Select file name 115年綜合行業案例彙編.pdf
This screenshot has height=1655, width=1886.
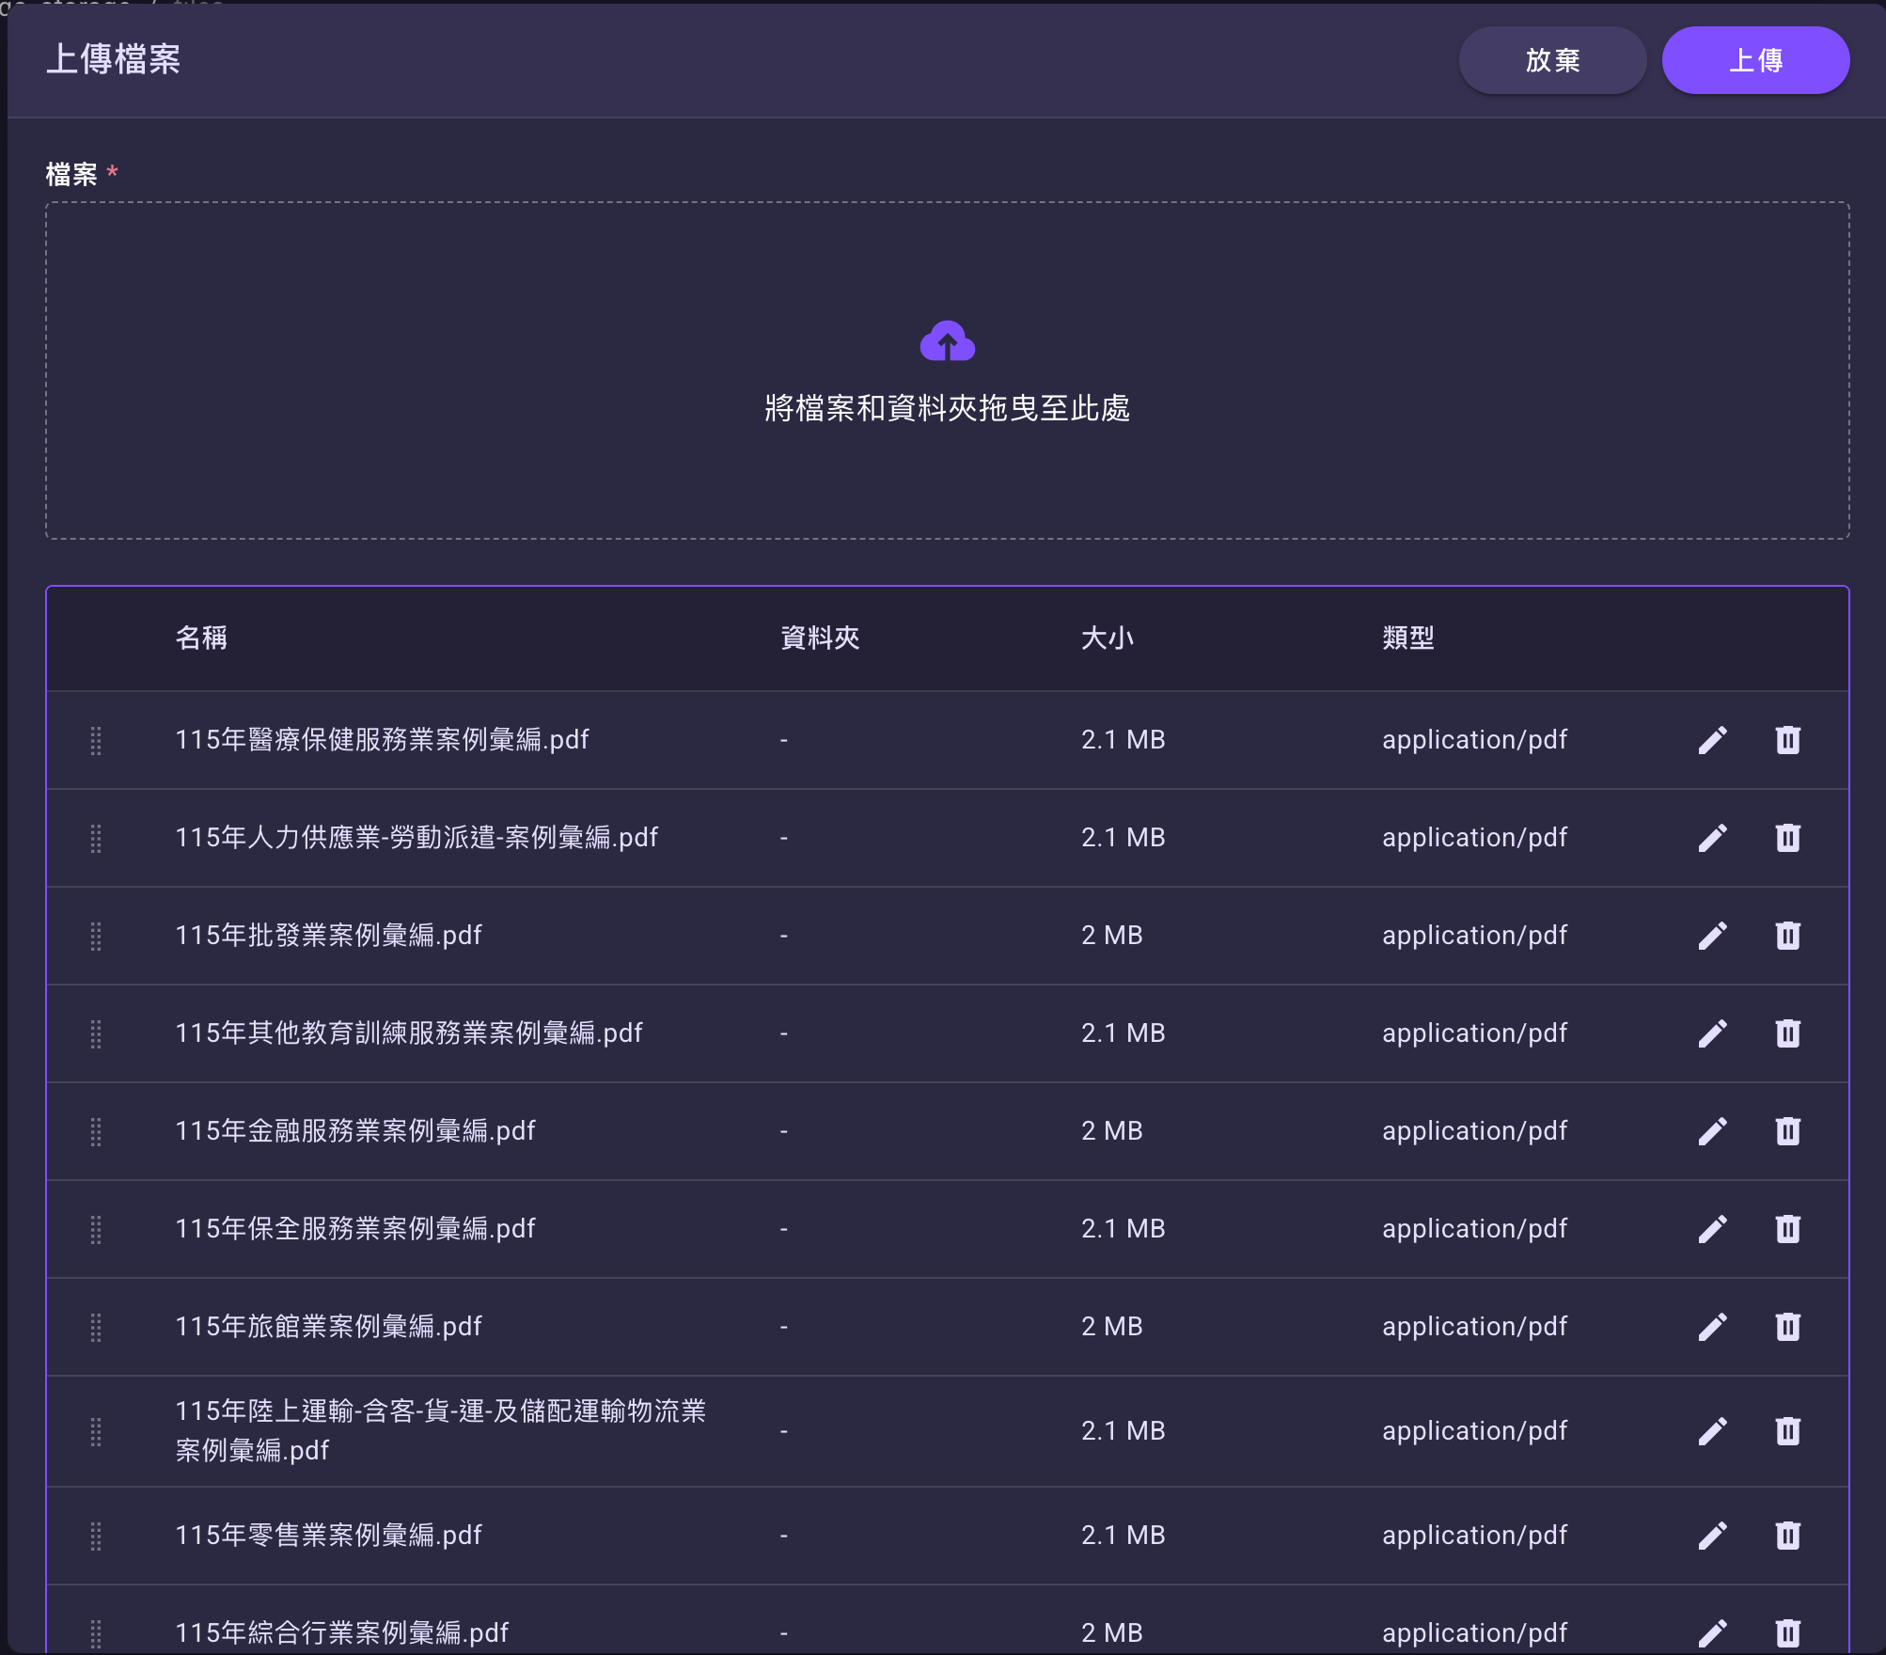pyautogui.click(x=341, y=1633)
